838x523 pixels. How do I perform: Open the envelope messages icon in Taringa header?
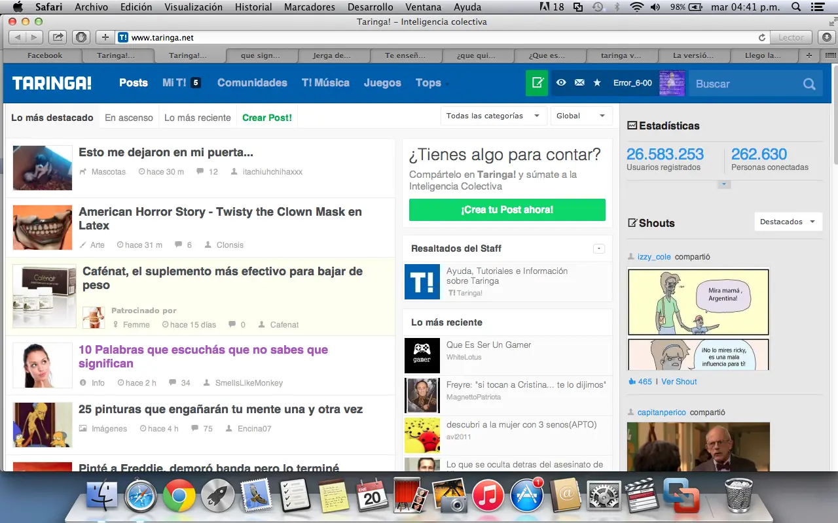coord(579,83)
